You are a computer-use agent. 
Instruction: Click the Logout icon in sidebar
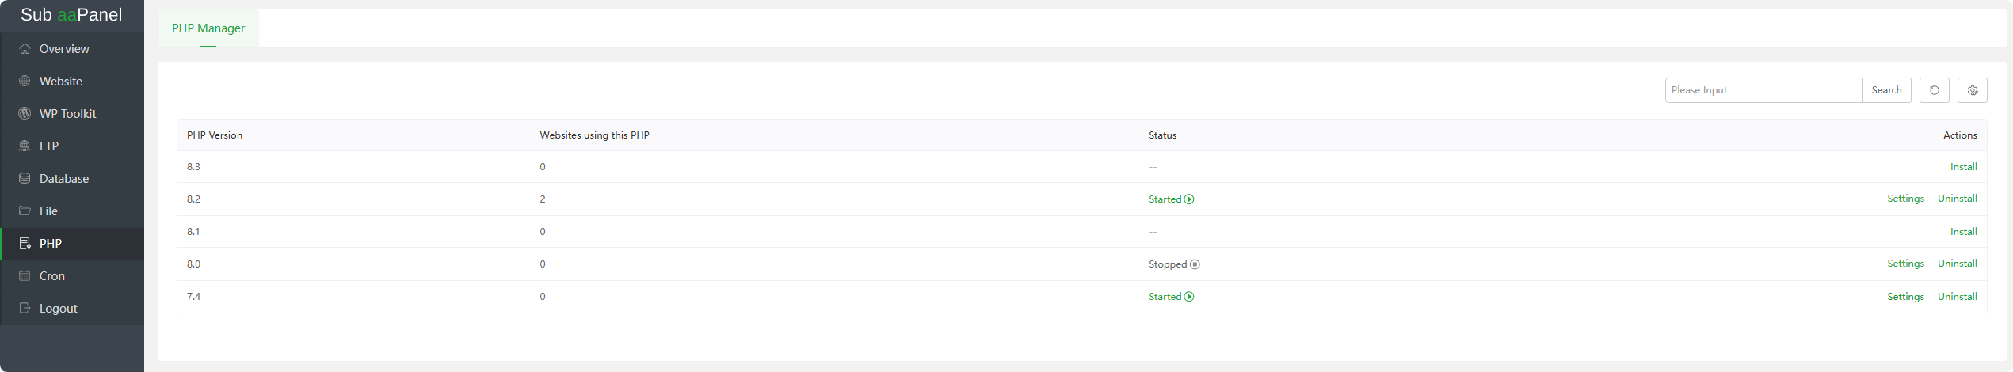point(25,309)
